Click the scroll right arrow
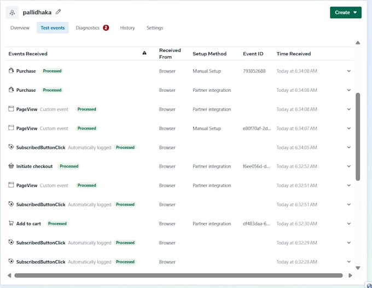Screen dimensions: 372x288 [350, 275]
